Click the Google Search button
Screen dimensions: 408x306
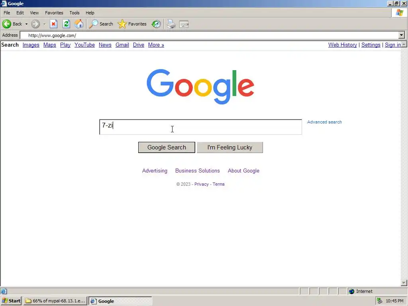[x=167, y=147]
